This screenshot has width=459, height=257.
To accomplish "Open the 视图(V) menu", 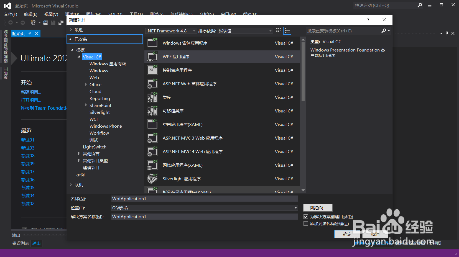I will coord(51,14).
